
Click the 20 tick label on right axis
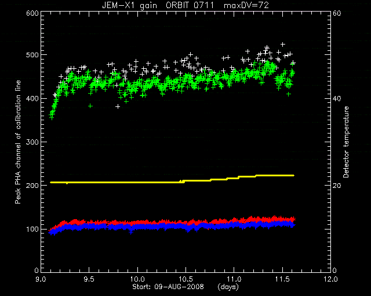[x=337, y=186]
